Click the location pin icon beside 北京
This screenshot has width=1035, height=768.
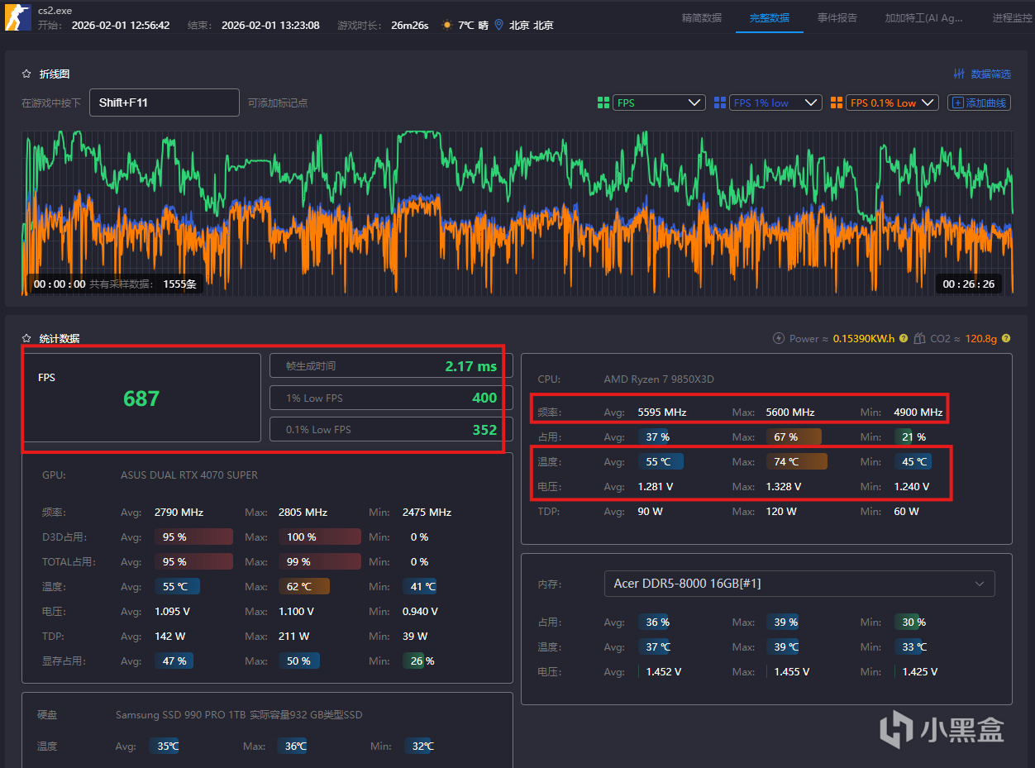tap(498, 25)
